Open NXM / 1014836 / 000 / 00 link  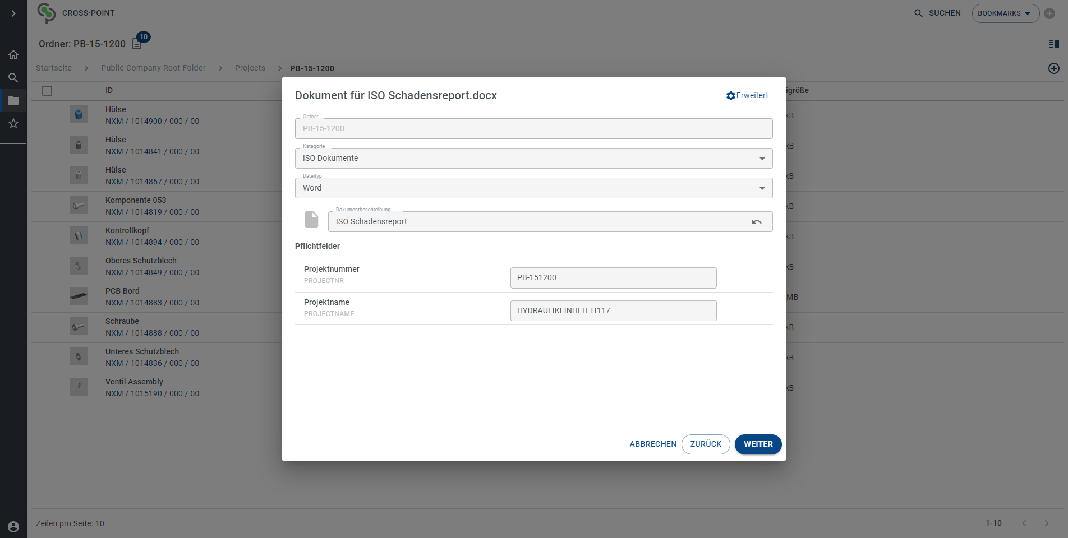pyautogui.click(x=152, y=363)
